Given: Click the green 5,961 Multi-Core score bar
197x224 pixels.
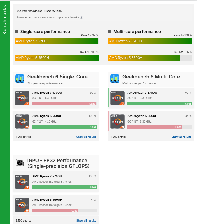Looking at the screenshot, I should (159, 104).
